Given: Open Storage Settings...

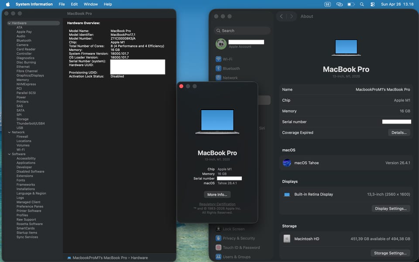Looking at the screenshot, I should point(390,253).
